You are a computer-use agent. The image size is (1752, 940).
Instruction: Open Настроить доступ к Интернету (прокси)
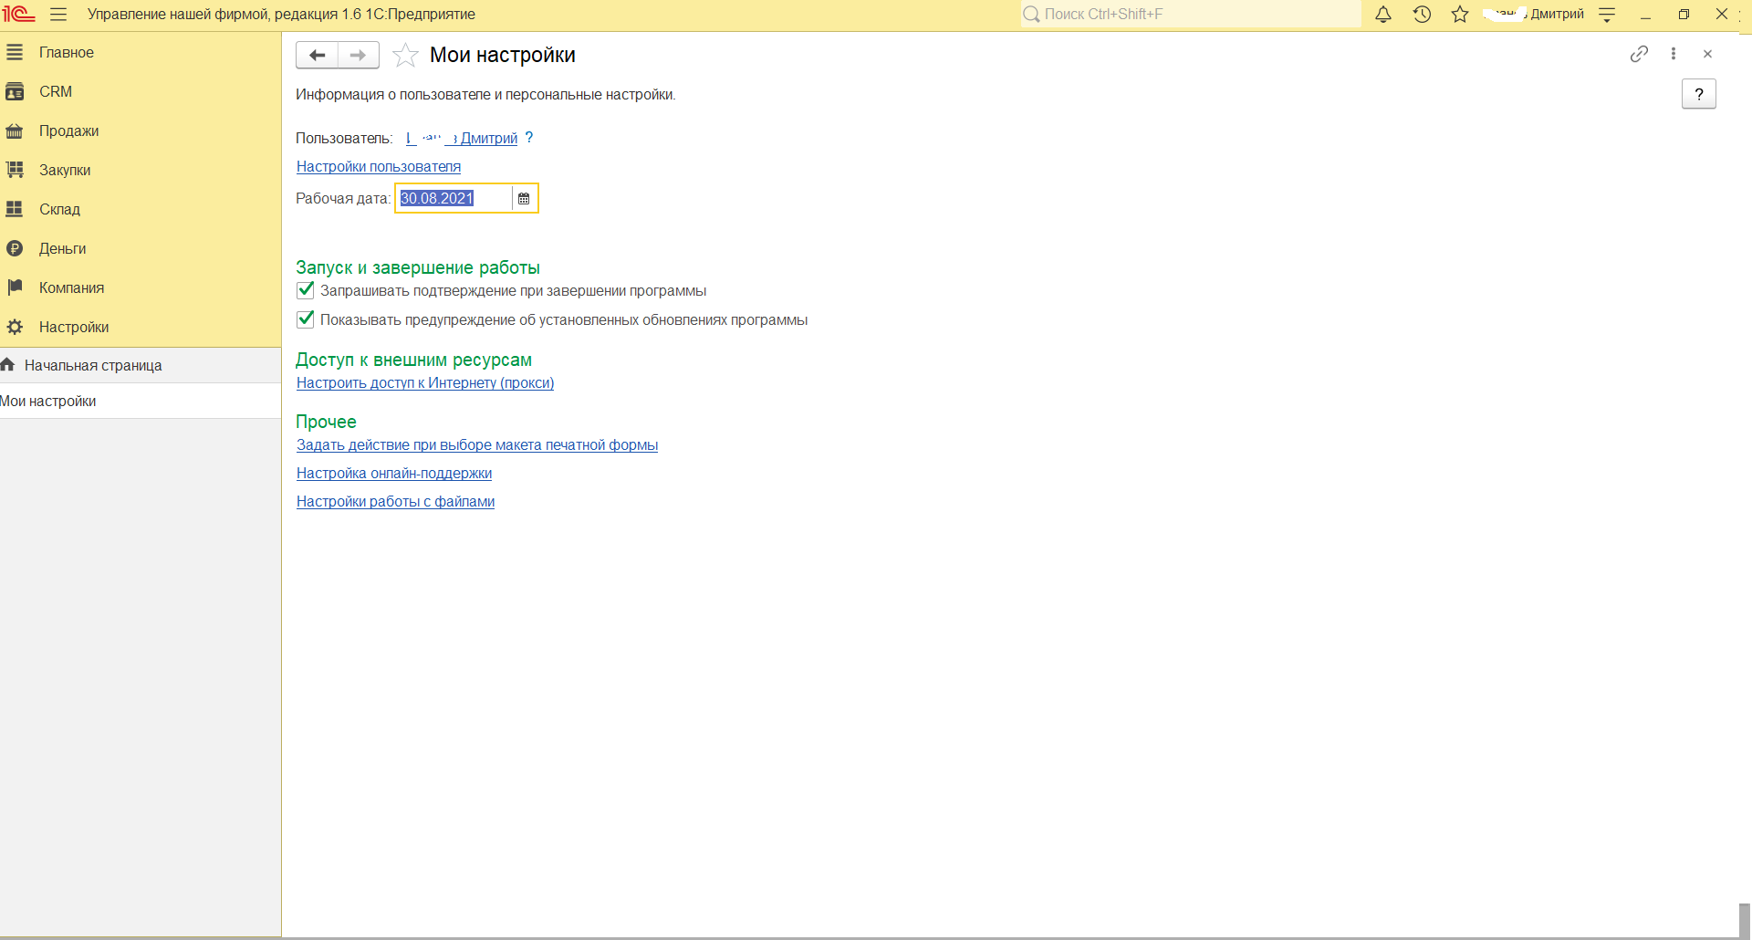pos(425,383)
